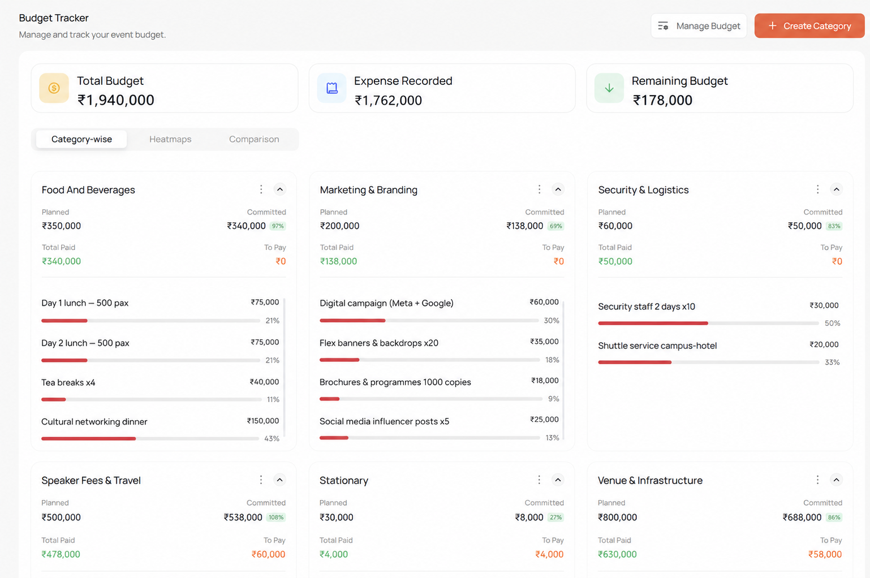Click ₹478,000 Total Paid in Speaker Fees

point(61,554)
